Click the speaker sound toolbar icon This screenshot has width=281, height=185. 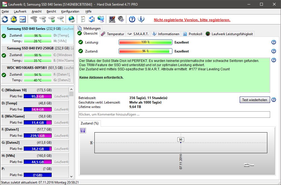pyautogui.click(x=121, y=19)
